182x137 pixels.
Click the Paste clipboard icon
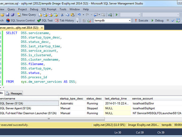pyautogui.click(x=73, y=15)
